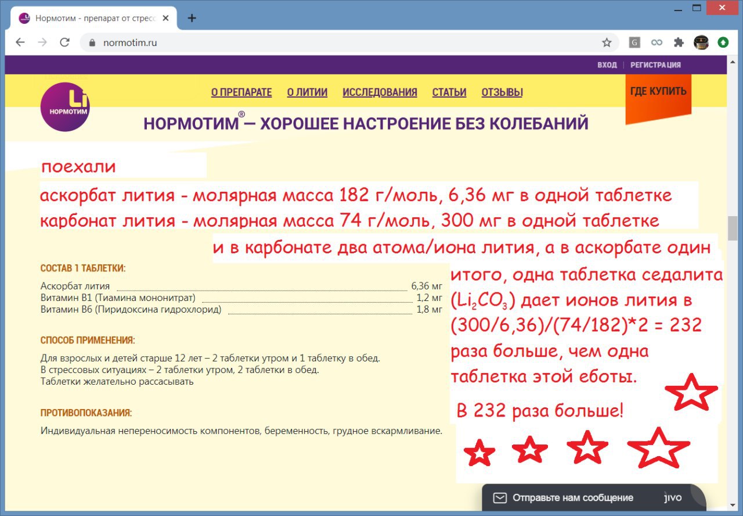Click the padlock site info icon

tap(92, 42)
